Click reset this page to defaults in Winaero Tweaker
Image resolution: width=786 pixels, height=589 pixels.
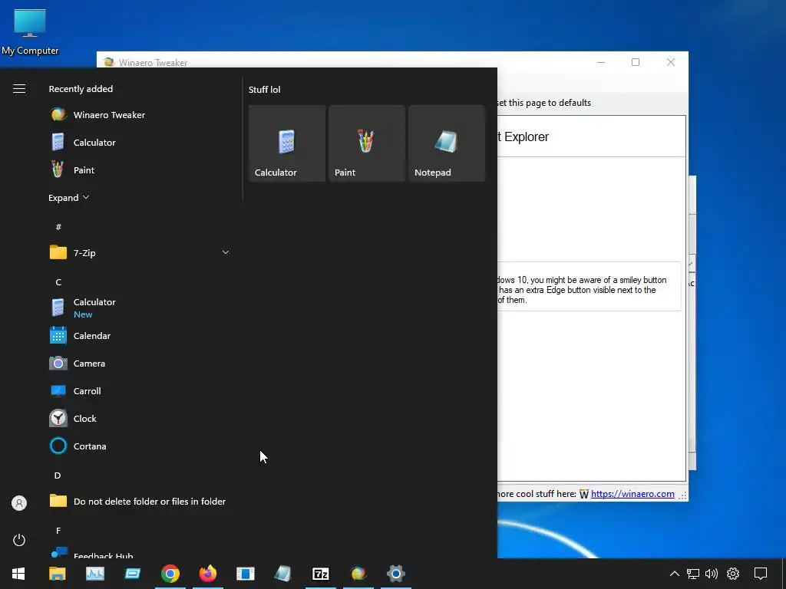[544, 103]
